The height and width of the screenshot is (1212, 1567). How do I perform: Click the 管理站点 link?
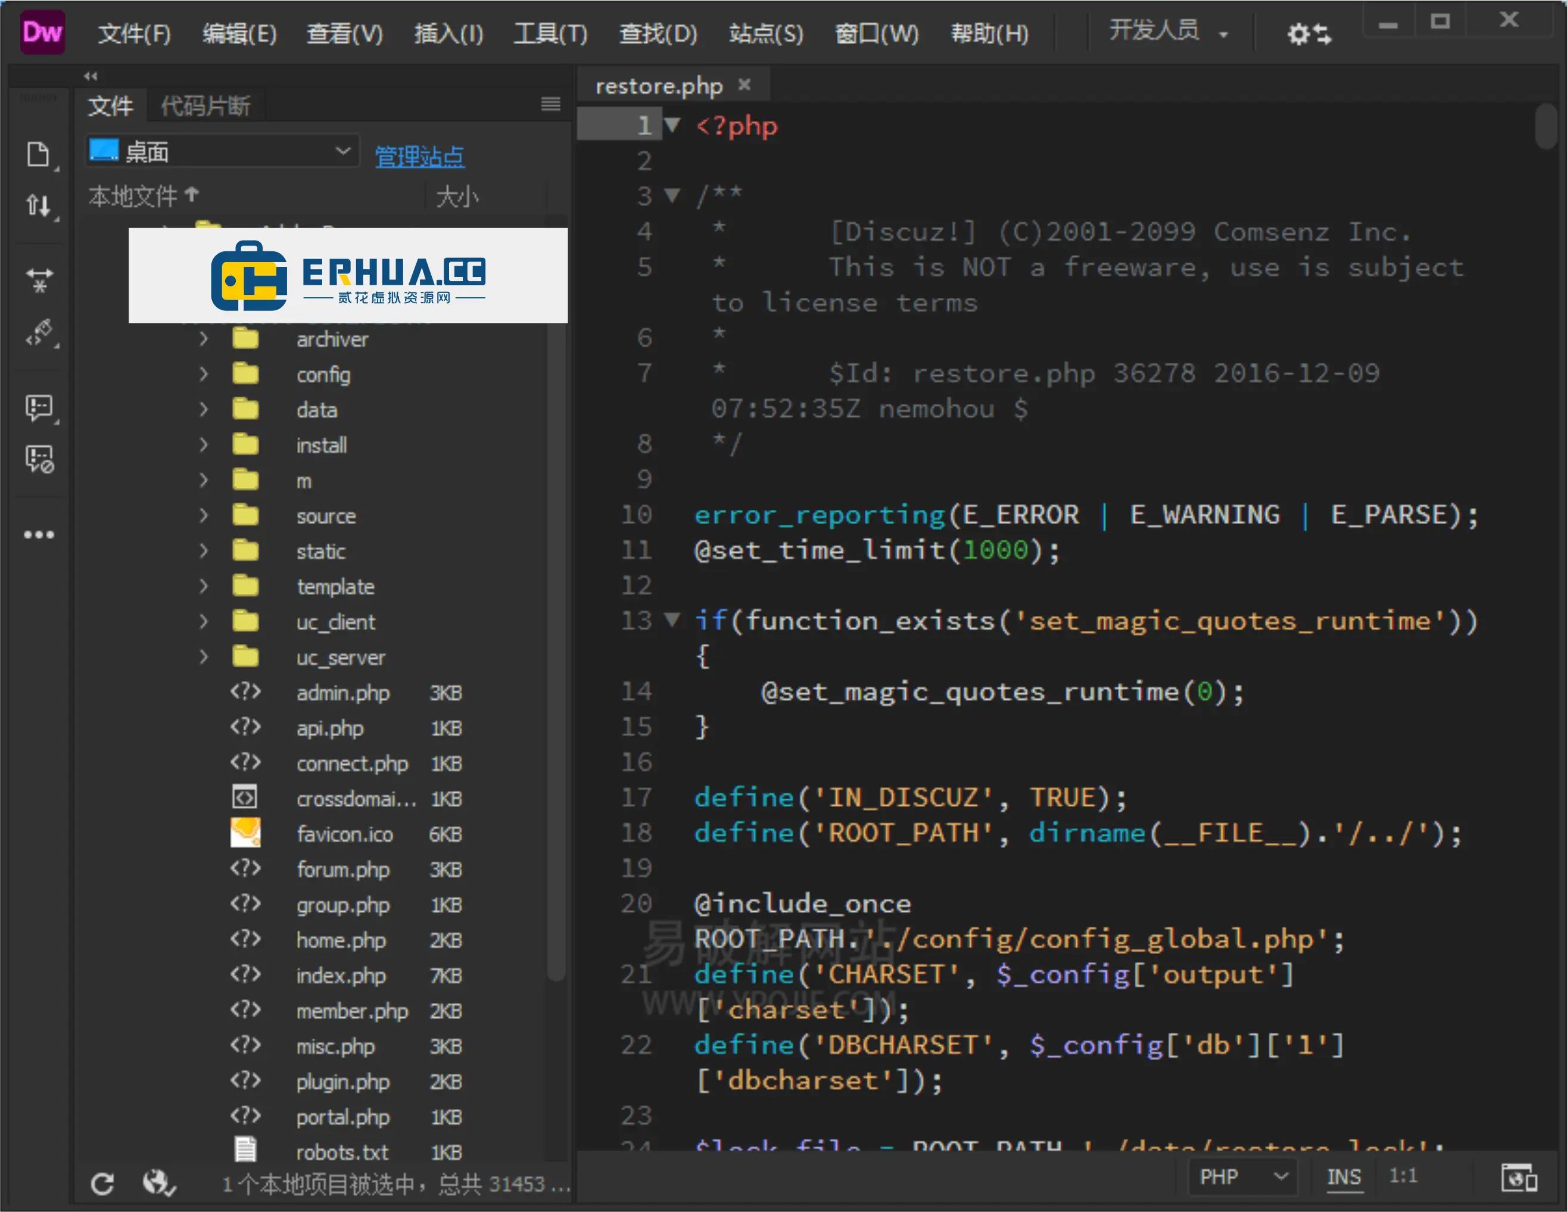420,155
